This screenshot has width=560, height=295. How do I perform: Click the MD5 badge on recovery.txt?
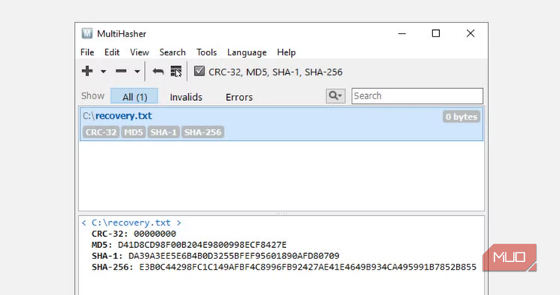(134, 132)
